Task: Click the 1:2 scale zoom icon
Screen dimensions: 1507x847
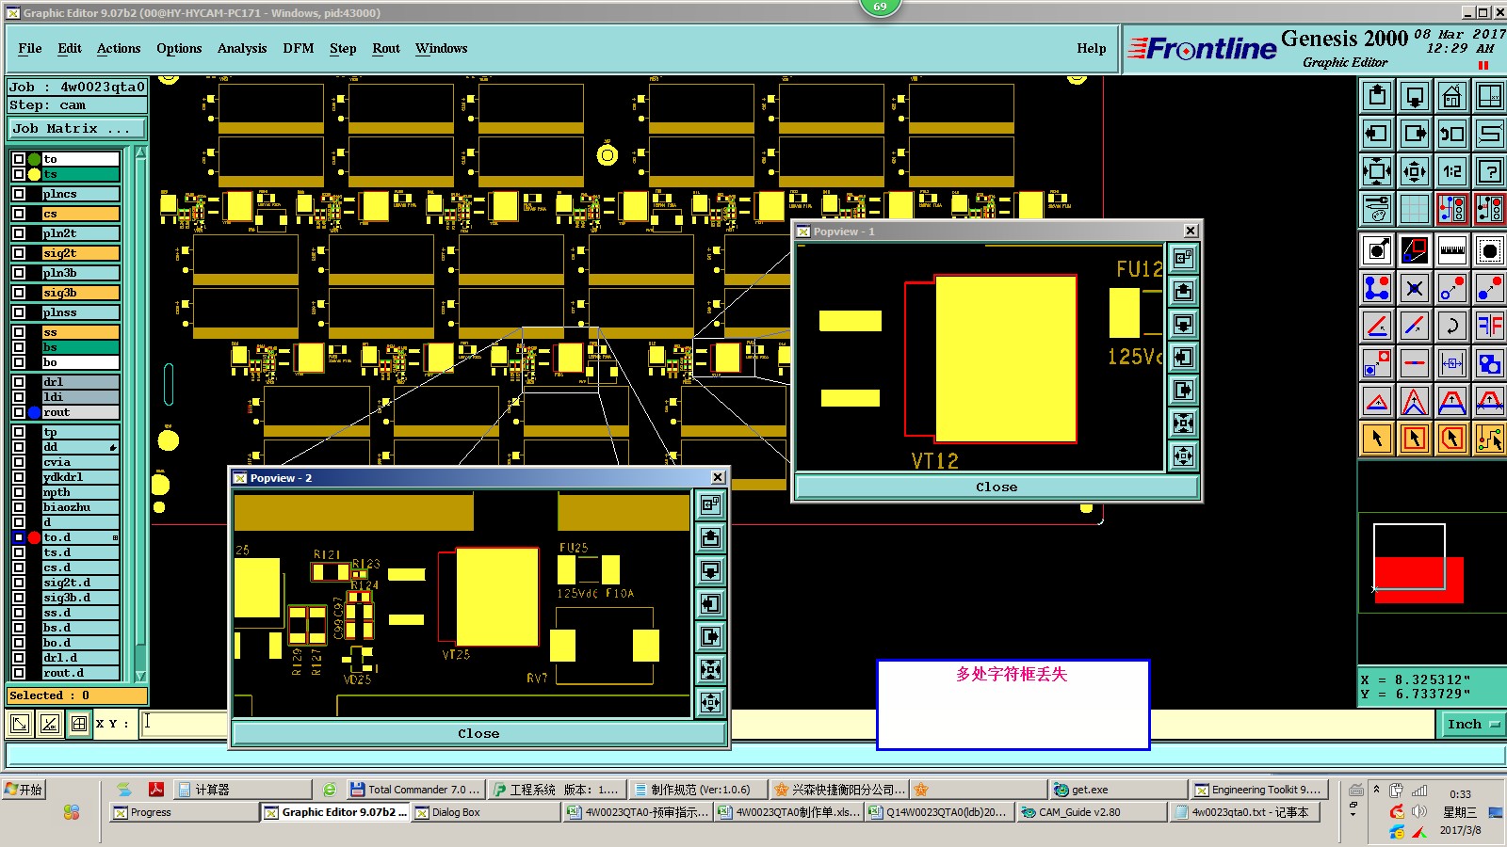Action: [1452, 171]
